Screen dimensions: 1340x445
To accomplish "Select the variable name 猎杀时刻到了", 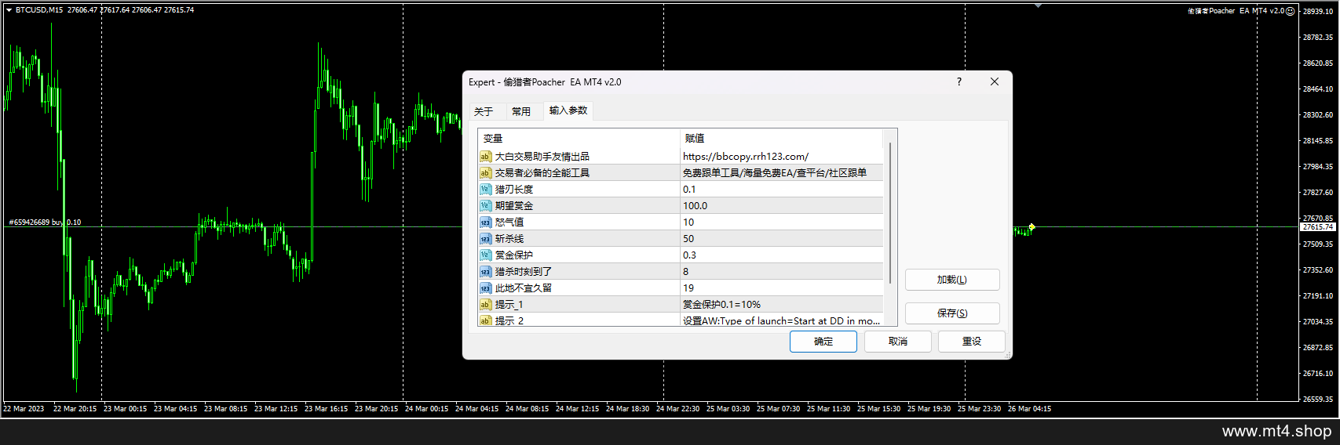I will click(524, 272).
